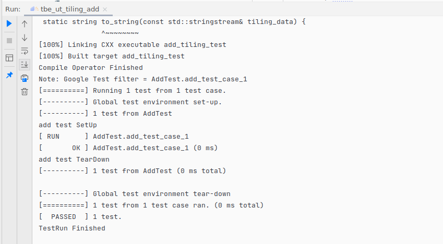Toggle soft-wrap for console output
The height and width of the screenshot is (244, 443).
[x=25, y=51]
